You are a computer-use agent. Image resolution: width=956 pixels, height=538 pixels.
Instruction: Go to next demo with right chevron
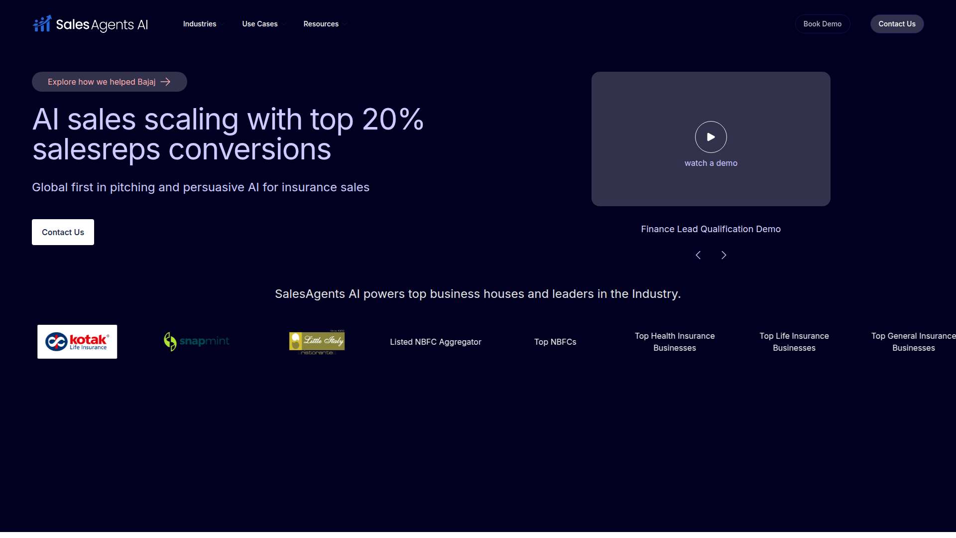tap(723, 255)
